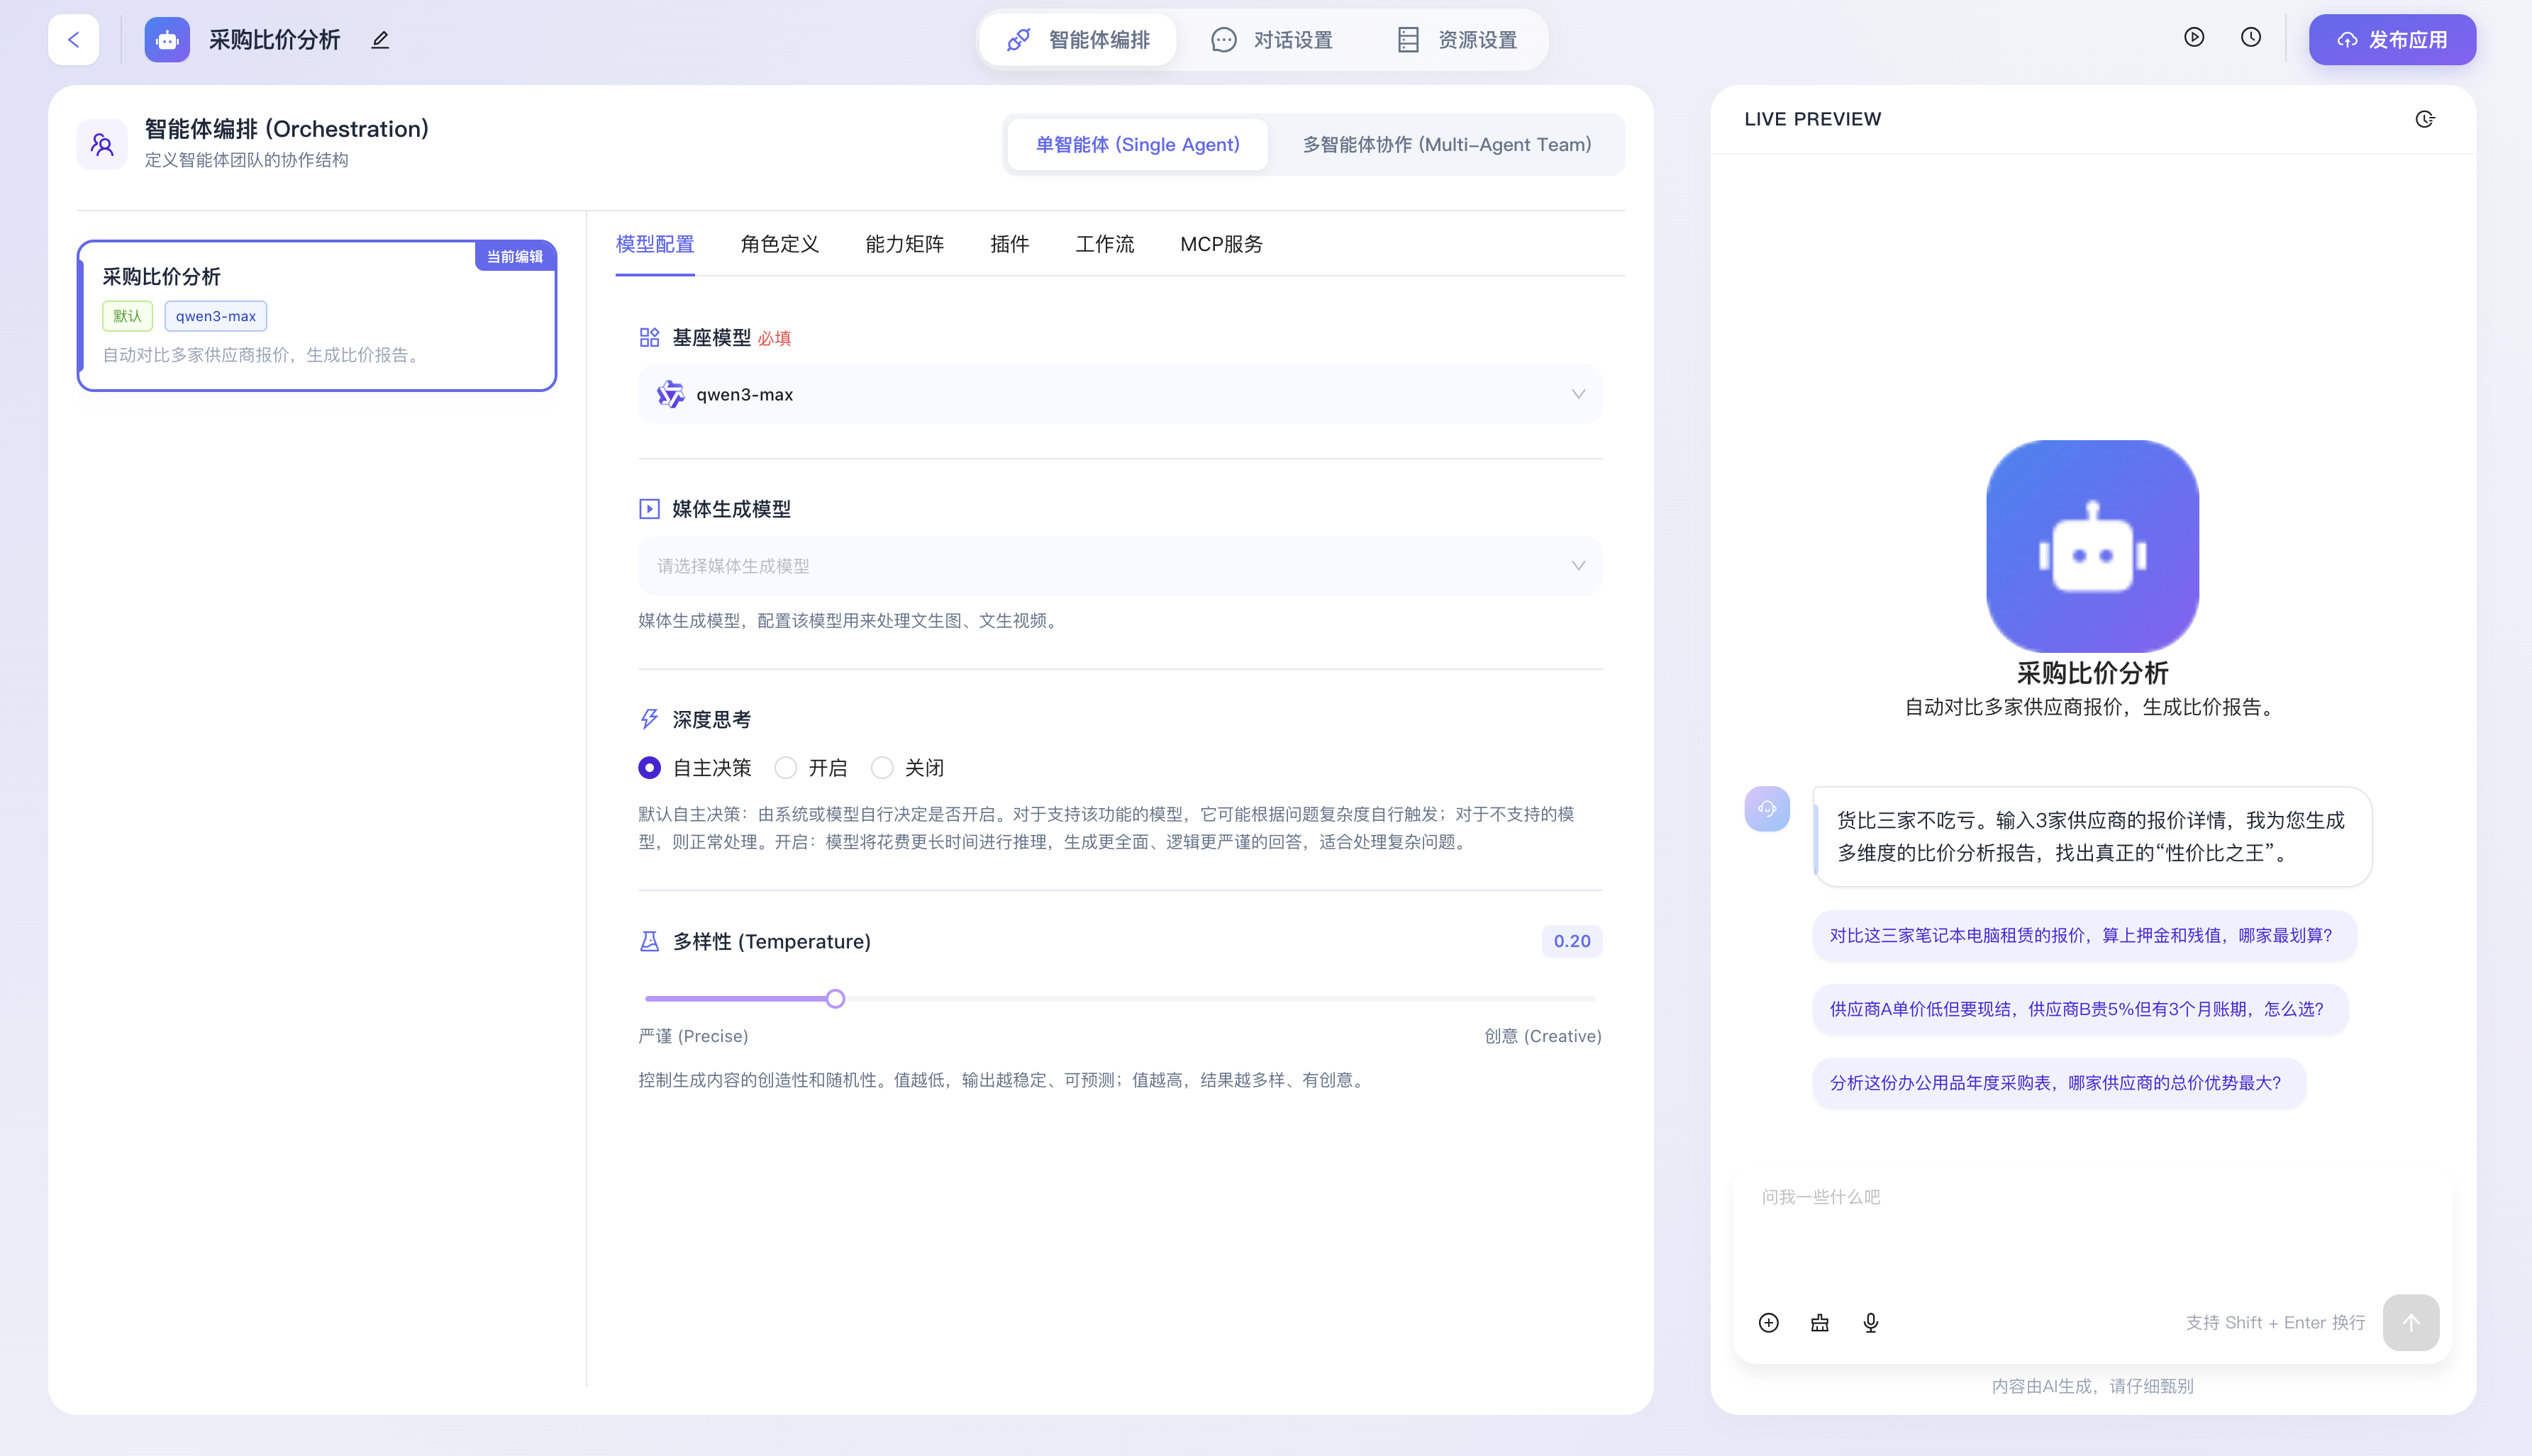Select 开启 radio for deep thinking
Image resolution: width=2532 pixels, height=1456 pixels.
pyautogui.click(x=787, y=768)
